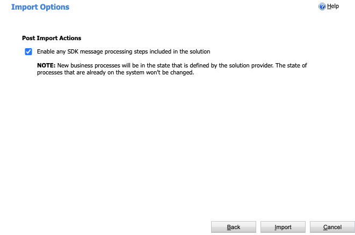The height and width of the screenshot is (235, 355).
Task: Open help via the question mark circle icon
Action: (322, 6)
